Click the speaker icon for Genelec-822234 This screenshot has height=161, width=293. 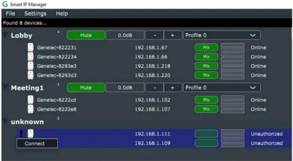point(31,57)
